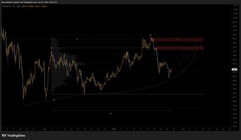
Task: Click the 14 date label on time axis
Action: (x=7, y=129)
